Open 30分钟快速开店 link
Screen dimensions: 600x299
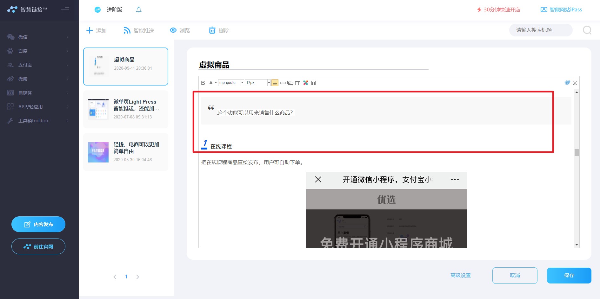coord(499,10)
